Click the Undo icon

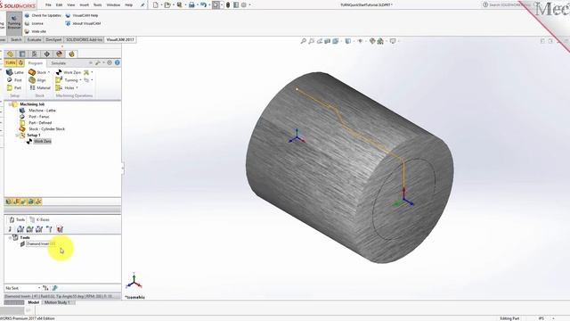[x=203, y=5]
